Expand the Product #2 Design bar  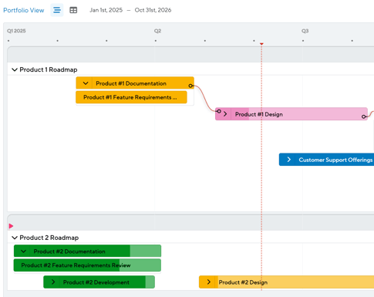209,282
